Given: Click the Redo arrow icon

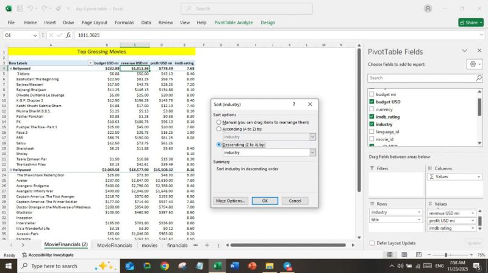Looking at the screenshot, I should [x=44, y=9].
